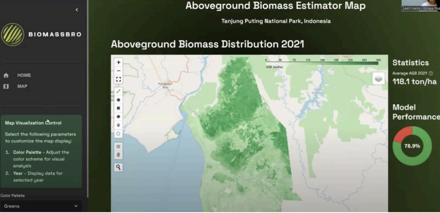
Task: Click the participant video thumbnail
Action: pos(421,5)
